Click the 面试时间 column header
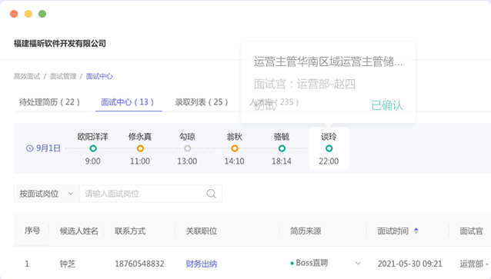This screenshot has height=279, width=491. 393,231
